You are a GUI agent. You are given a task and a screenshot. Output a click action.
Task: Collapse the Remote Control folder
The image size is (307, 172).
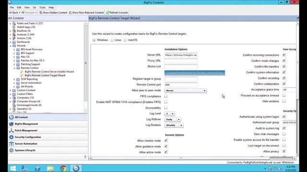(14, 68)
